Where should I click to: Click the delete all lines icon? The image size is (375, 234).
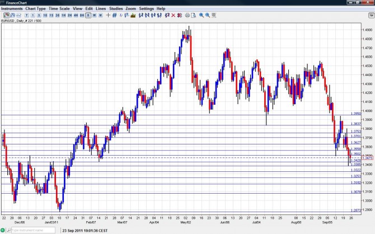click(x=180, y=15)
